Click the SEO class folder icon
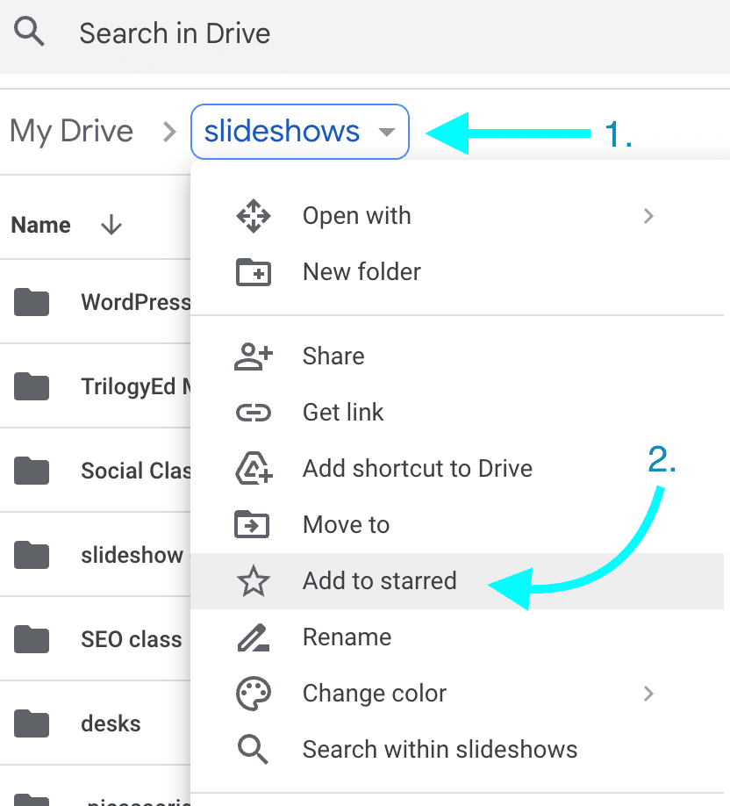 [32, 639]
